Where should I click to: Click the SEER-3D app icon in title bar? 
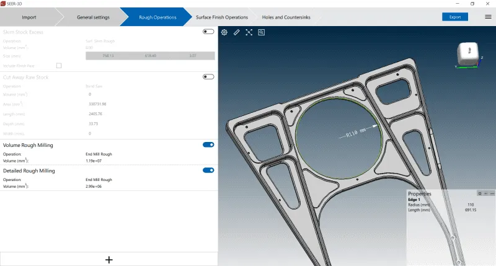click(x=4, y=4)
